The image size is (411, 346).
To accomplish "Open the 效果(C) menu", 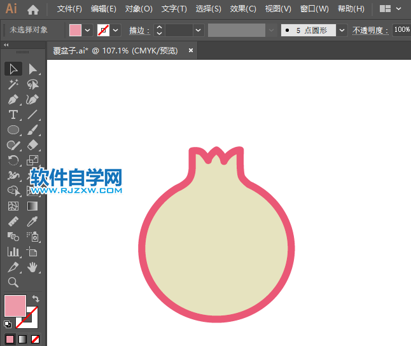I will (243, 9).
